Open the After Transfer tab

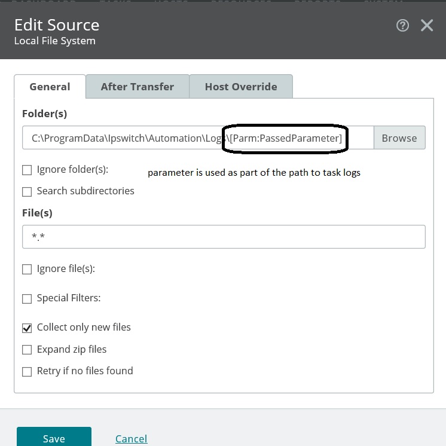[138, 87]
